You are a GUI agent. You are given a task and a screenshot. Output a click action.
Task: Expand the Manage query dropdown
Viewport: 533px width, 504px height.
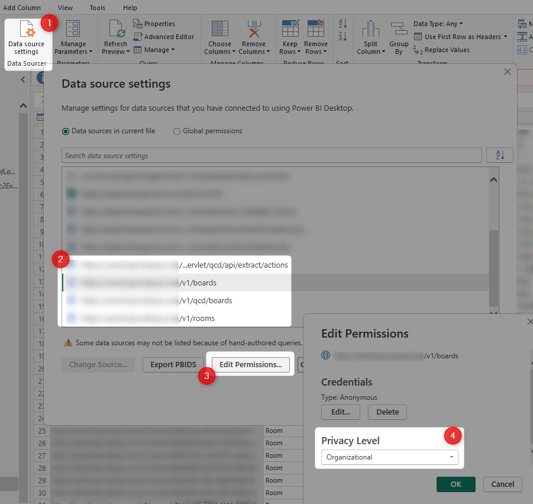click(155, 50)
